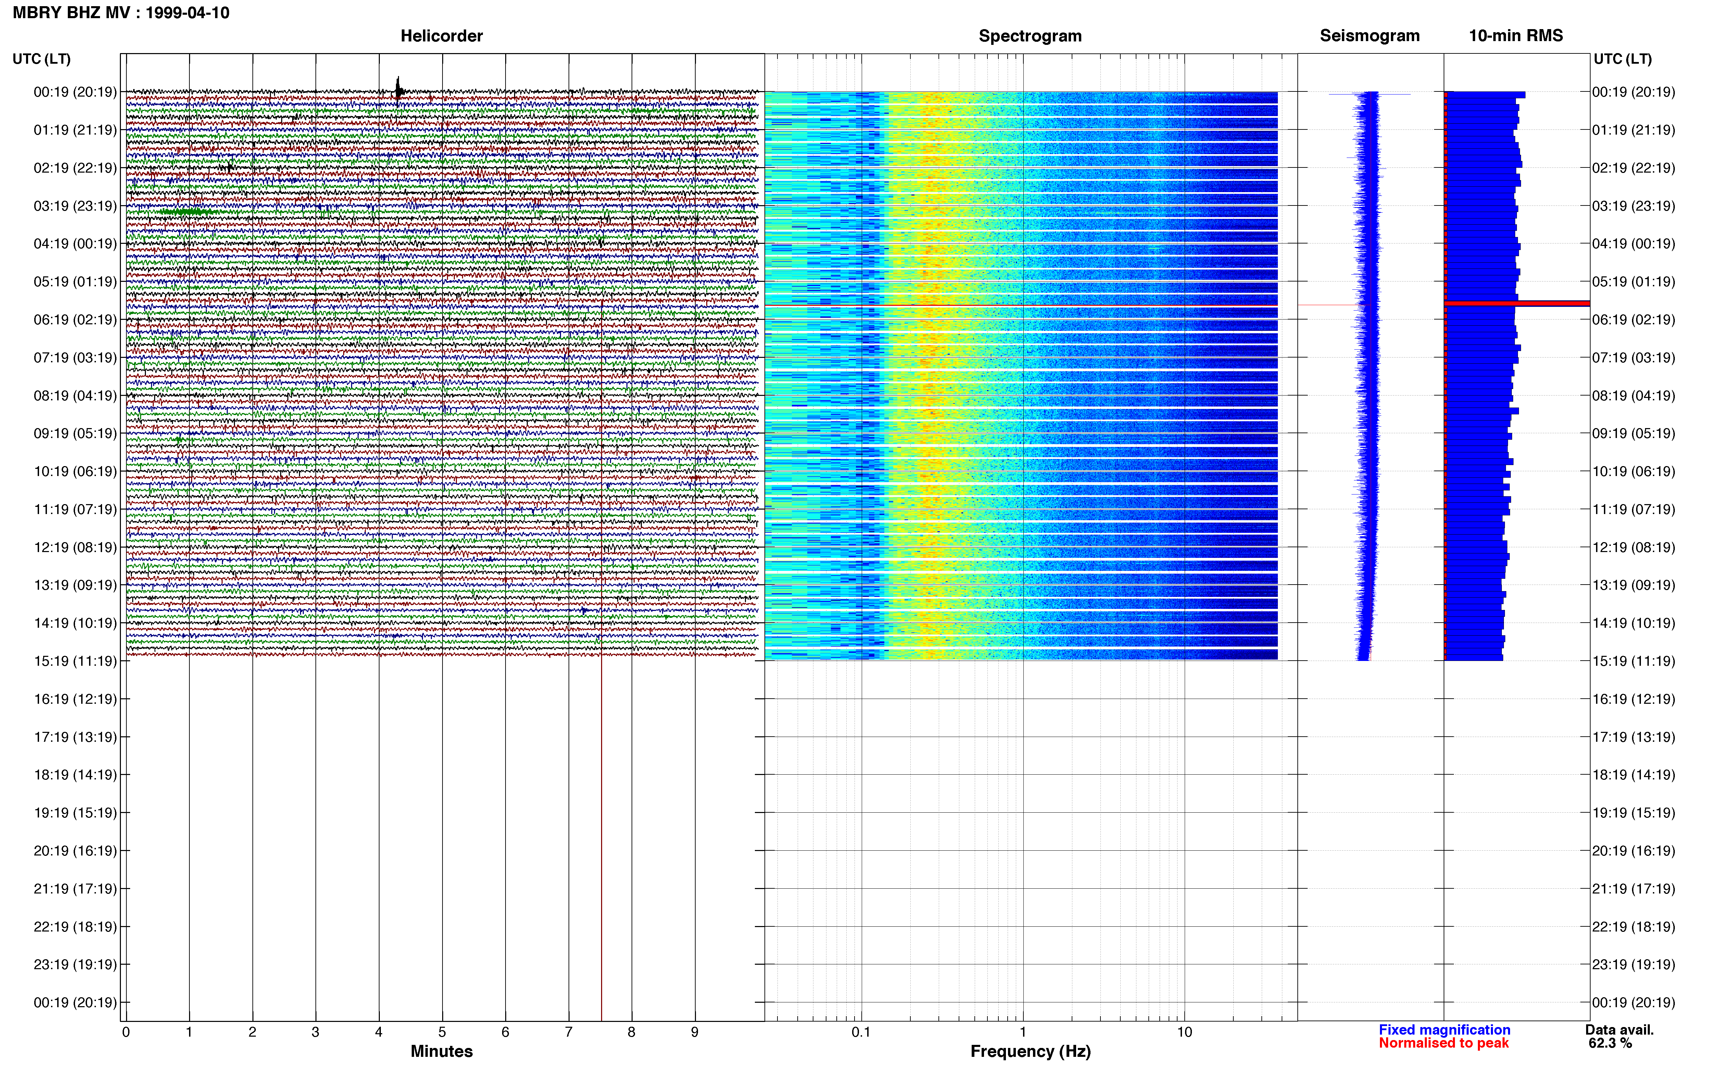
Task: Click the left time label 12:19 (08:19)
Action: [x=75, y=548]
